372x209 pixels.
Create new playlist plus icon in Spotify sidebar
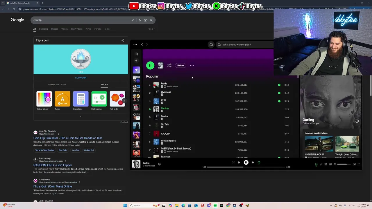136,60
